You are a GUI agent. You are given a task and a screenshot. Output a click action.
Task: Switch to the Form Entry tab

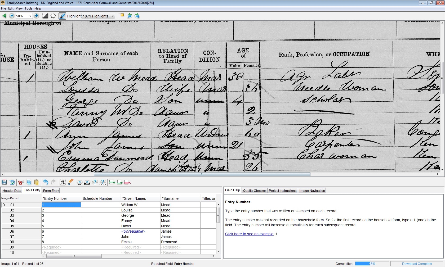pos(51,191)
